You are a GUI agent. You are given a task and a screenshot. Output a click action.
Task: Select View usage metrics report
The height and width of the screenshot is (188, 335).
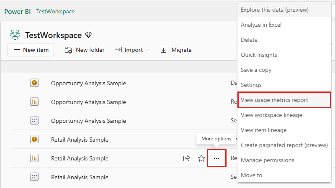pyautogui.click(x=274, y=100)
